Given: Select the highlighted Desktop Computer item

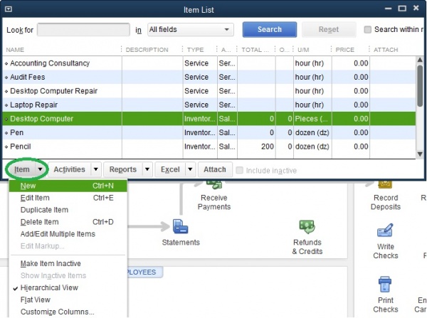Looking at the screenshot, I should tap(209, 119).
